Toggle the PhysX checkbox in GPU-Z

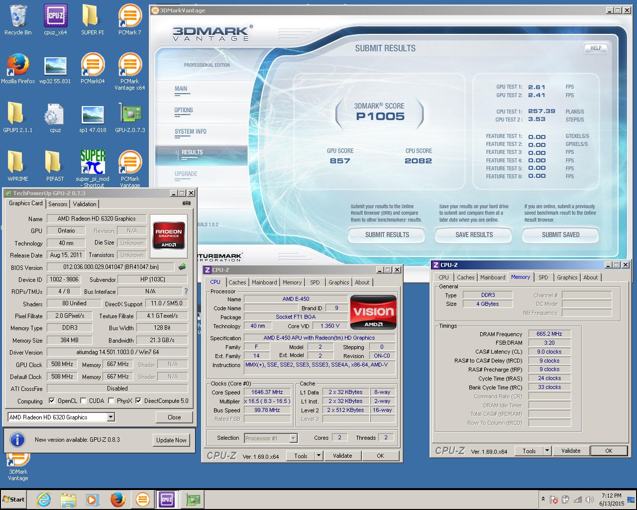tap(111, 400)
